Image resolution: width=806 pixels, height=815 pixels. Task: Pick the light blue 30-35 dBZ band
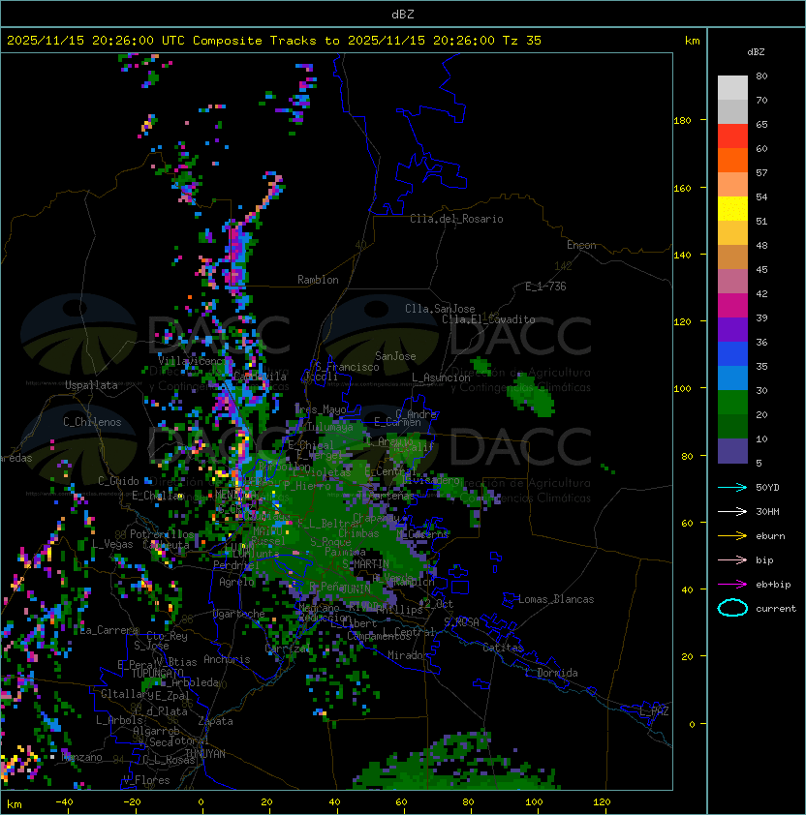(x=732, y=377)
